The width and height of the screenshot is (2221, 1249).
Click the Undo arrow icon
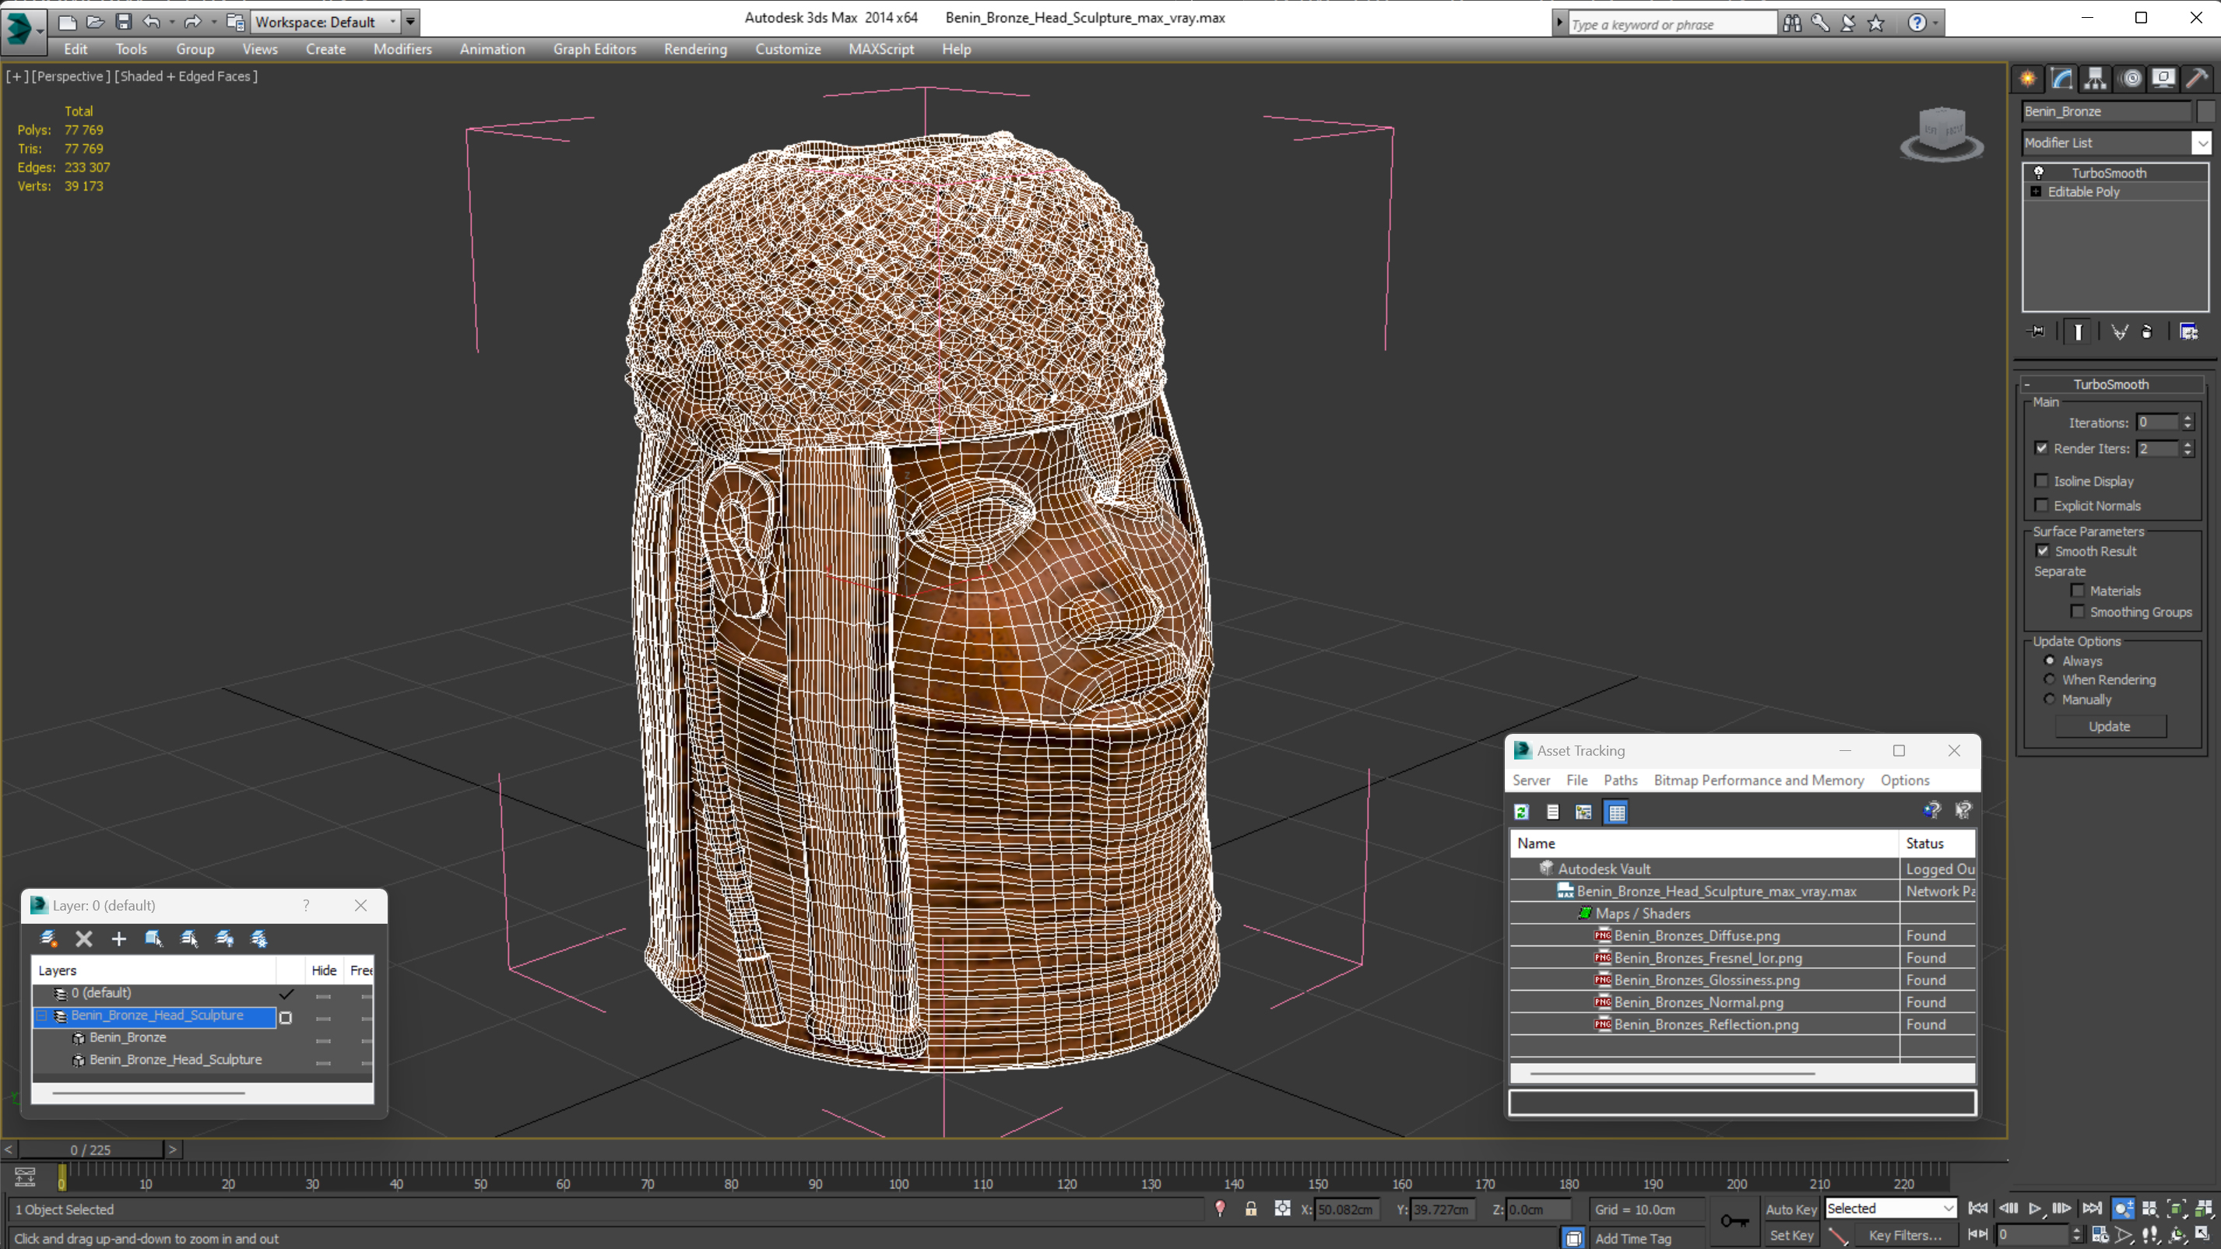[152, 22]
